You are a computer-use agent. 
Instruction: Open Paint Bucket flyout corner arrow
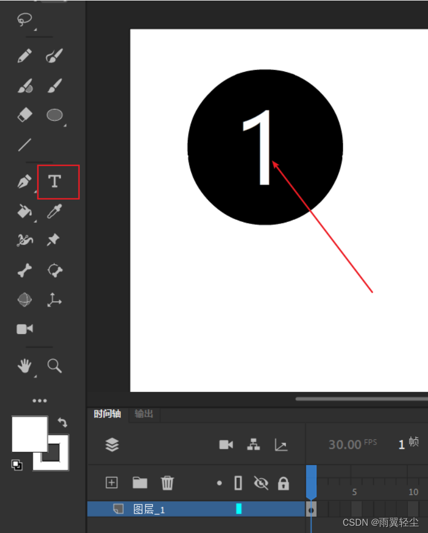click(35, 221)
